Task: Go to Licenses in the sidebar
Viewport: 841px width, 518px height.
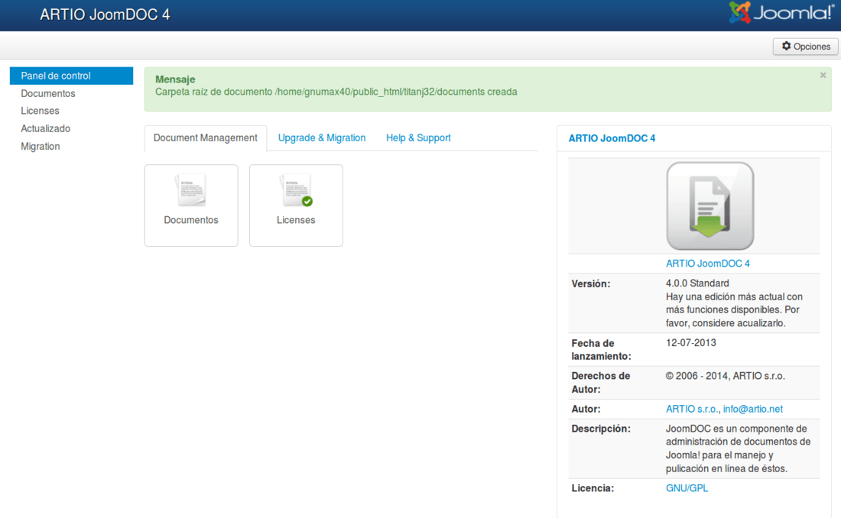Action: [x=41, y=111]
